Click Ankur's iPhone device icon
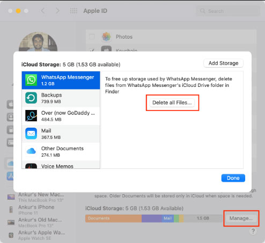265x243 pixels. coord(11,210)
